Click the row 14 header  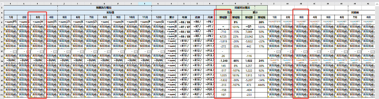[2, 61]
